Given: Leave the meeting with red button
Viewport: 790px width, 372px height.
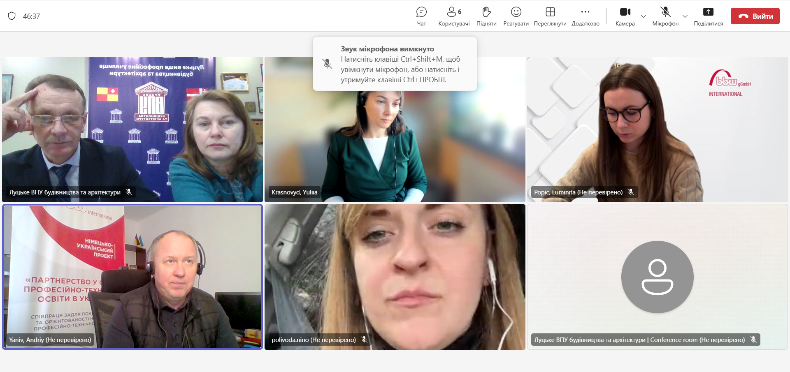Looking at the screenshot, I should pos(755,16).
